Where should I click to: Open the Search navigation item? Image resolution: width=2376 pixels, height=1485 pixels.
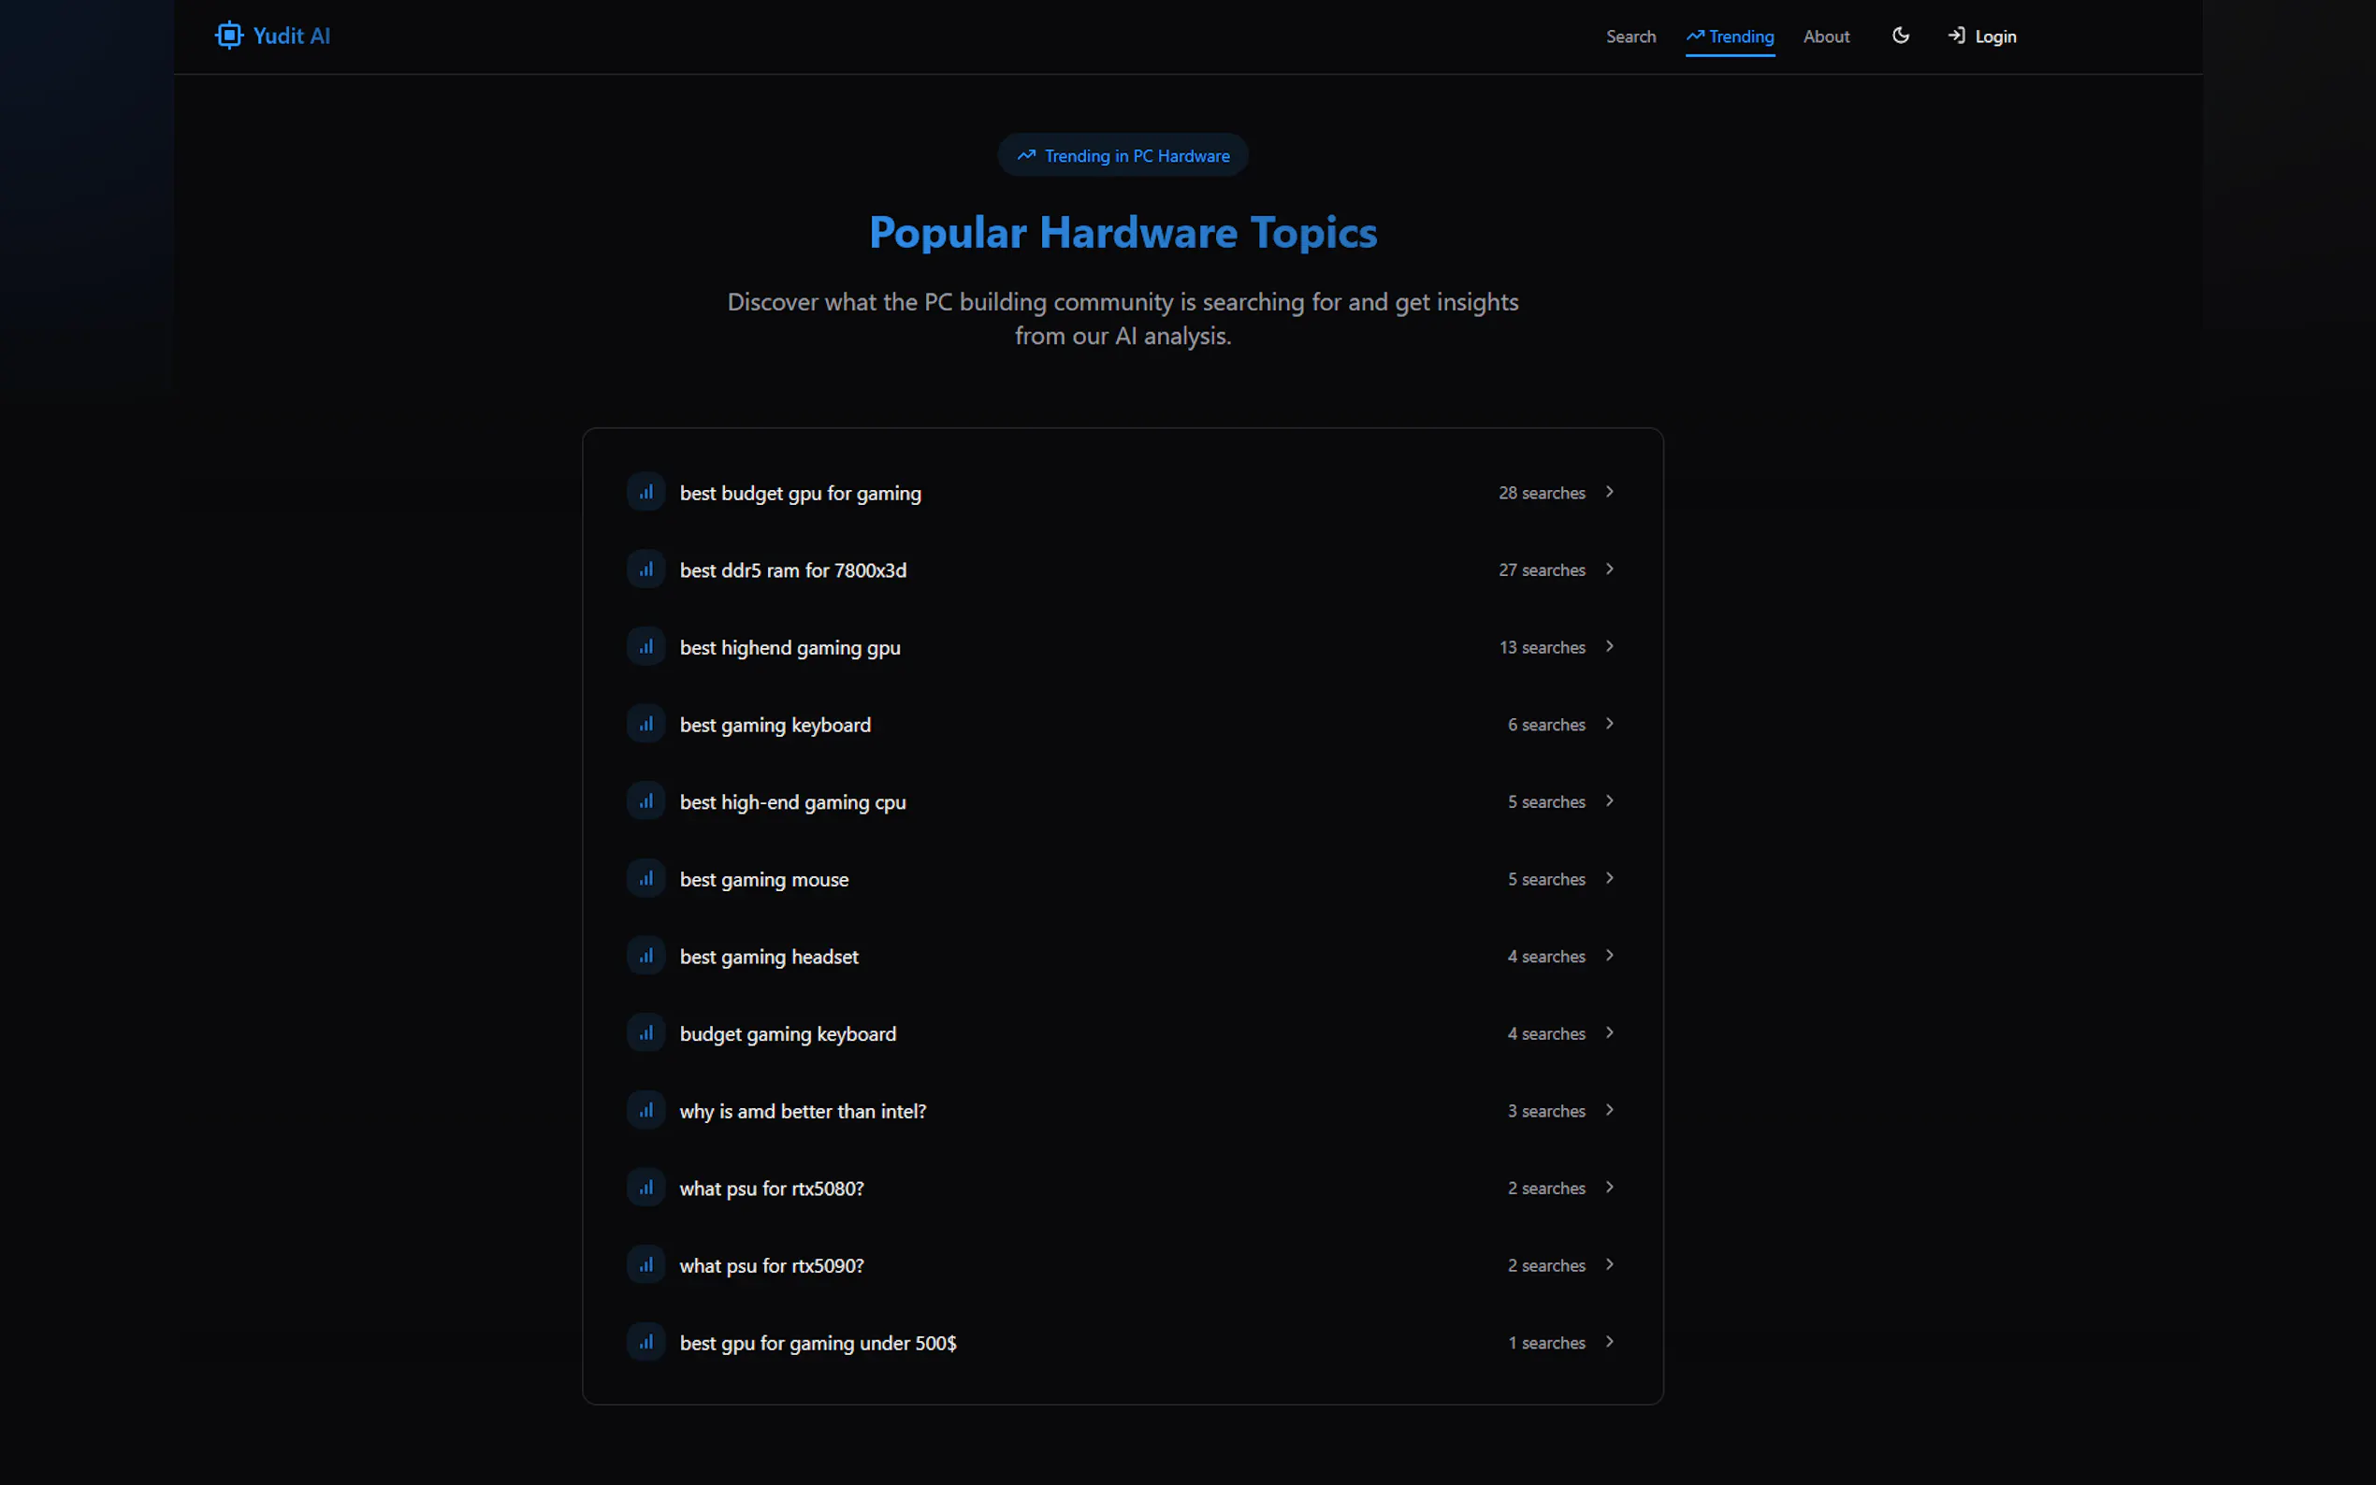(1630, 36)
